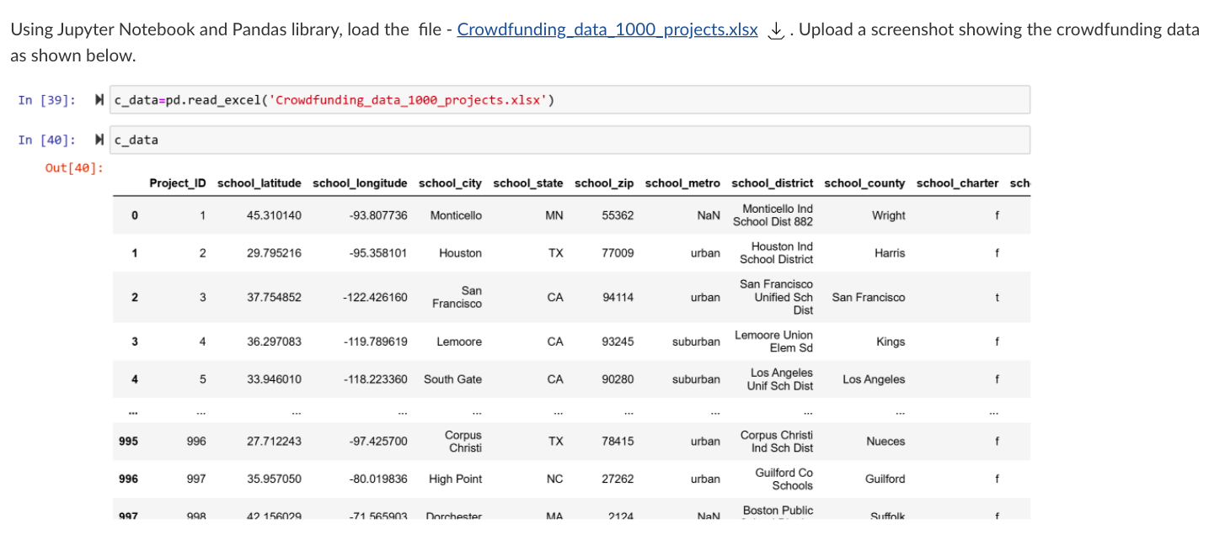
Task: Click zip code 93245
Action: pyautogui.click(x=618, y=341)
